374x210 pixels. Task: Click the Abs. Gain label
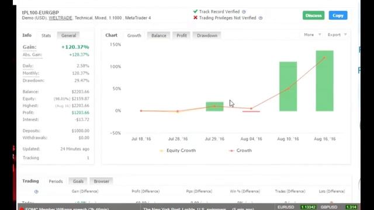pos(32,54)
